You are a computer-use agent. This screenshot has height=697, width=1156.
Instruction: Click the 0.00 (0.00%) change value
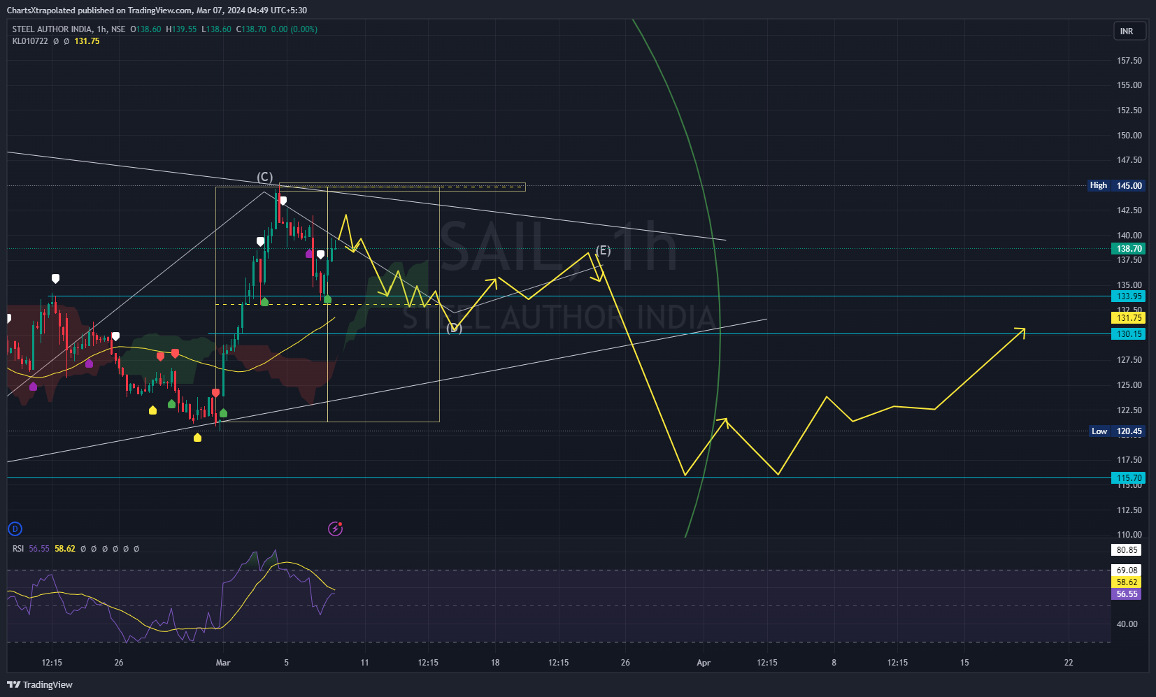point(294,29)
